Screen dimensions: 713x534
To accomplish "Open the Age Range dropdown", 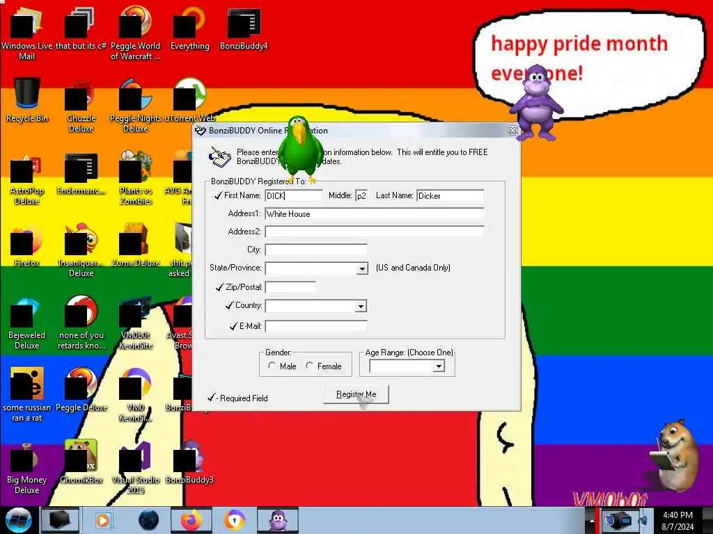I will [439, 366].
